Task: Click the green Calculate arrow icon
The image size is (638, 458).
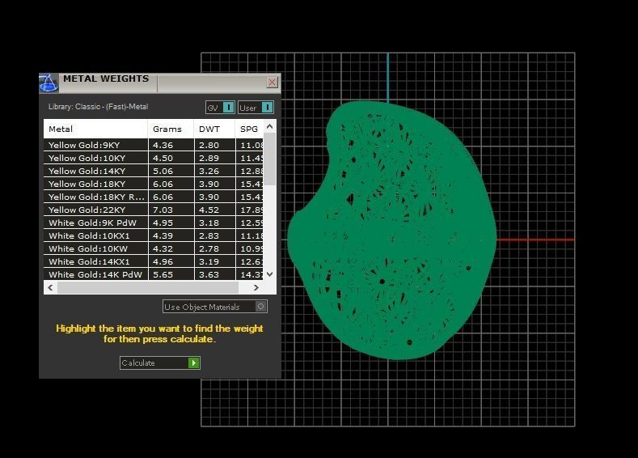Action: pos(194,363)
